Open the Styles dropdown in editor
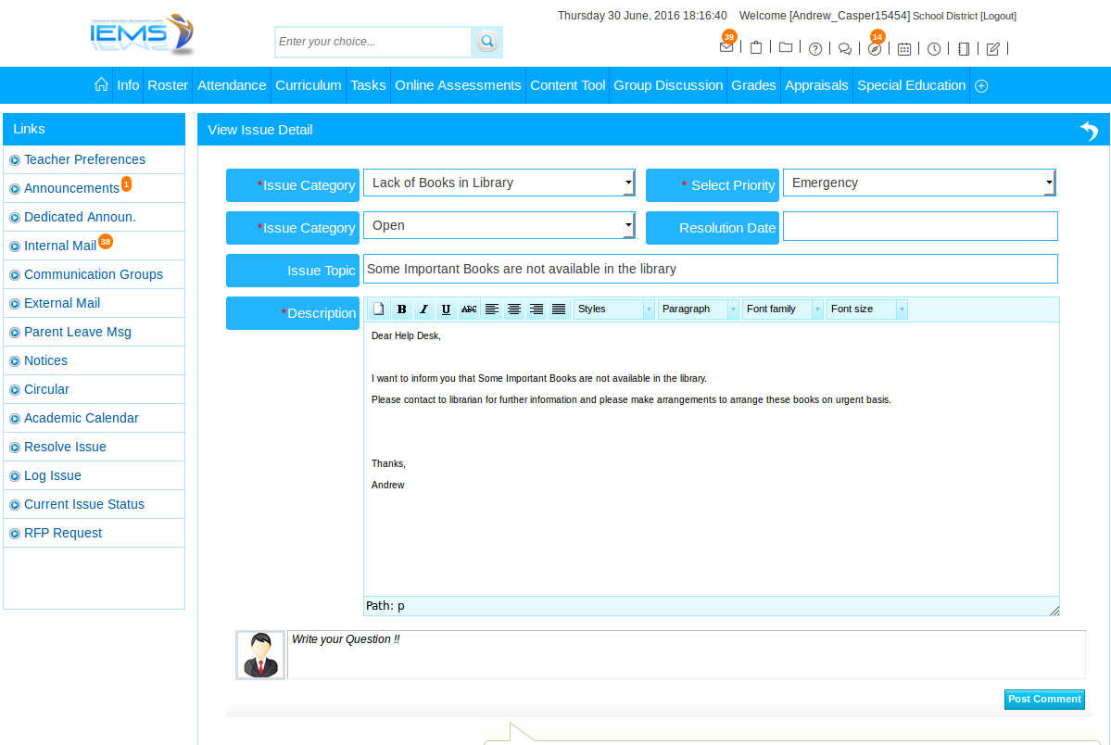Screen dimensions: 1111x745 [x=613, y=309]
